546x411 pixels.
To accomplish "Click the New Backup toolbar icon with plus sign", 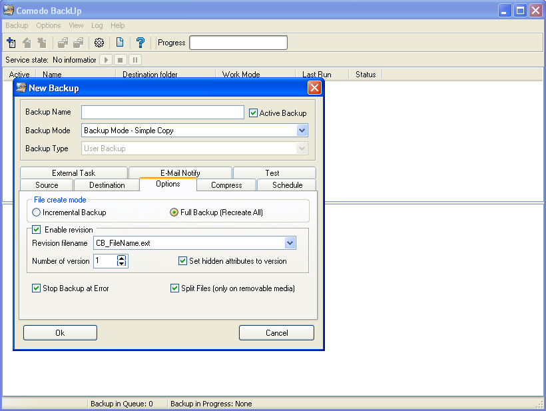I will (x=11, y=43).
